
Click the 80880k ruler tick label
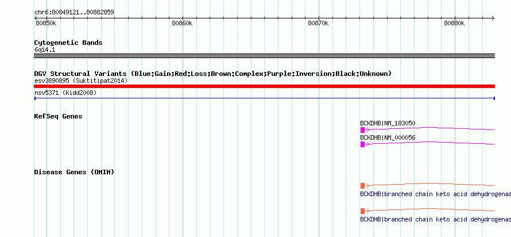[x=454, y=23]
